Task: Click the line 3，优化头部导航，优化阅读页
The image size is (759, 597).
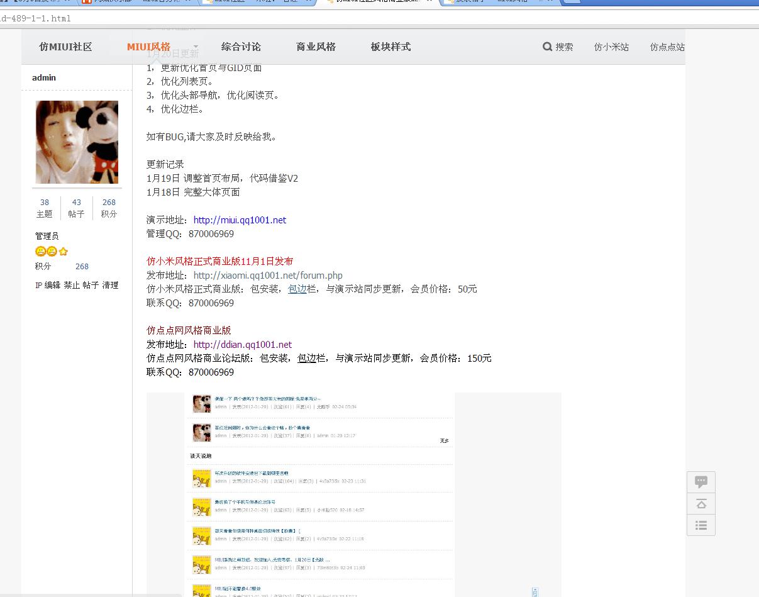Action: click(213, 96)
